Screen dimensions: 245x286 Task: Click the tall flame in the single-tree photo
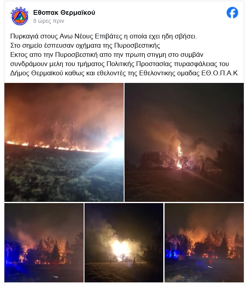click(179, 157)
